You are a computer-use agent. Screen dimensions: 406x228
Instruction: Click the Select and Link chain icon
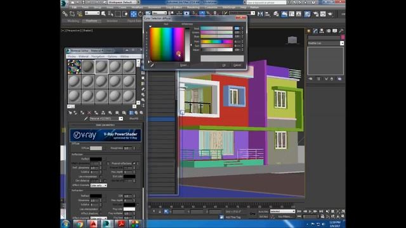65,14
